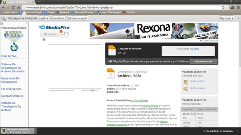This screenshot has width=241, height=135.
Task: Click the Enlaces relacionados funnel ad image
Action: tap(14, 41)
